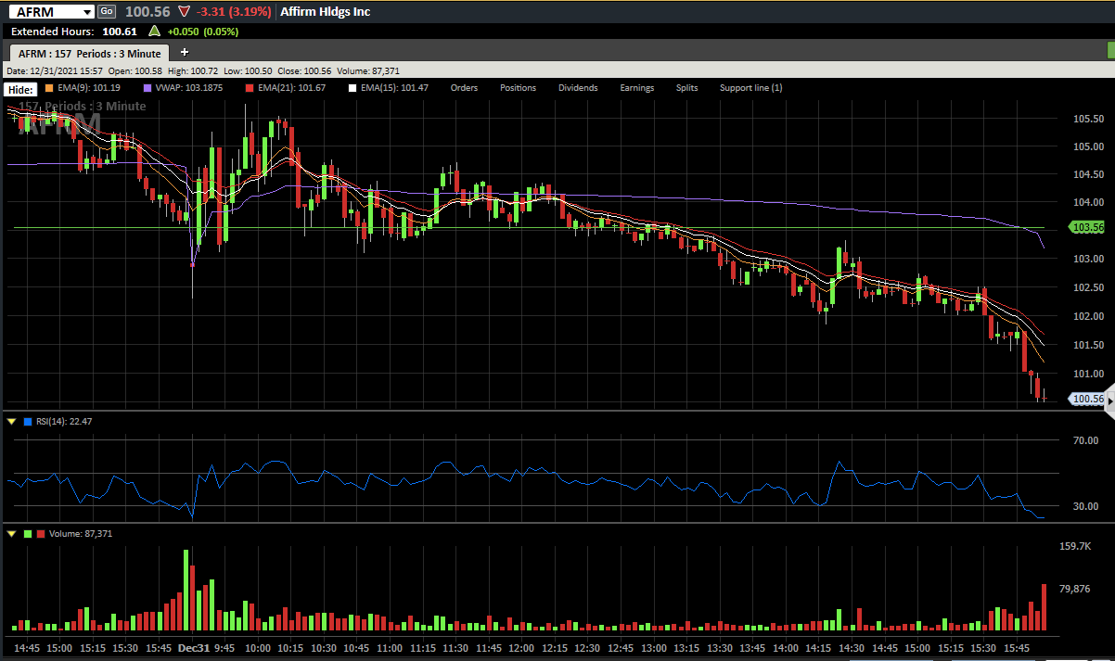The width and height of the screenshot is (1115, 661).
Task: Click the Open: 100.58 info value
Action: pos(135,70)
